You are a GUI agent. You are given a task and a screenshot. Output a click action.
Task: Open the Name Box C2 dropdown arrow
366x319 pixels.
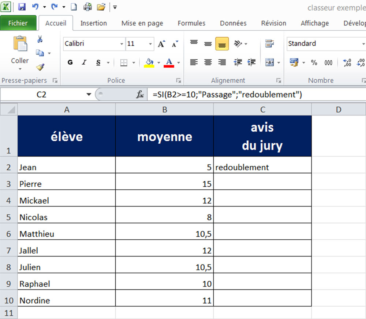pos(89,94)
